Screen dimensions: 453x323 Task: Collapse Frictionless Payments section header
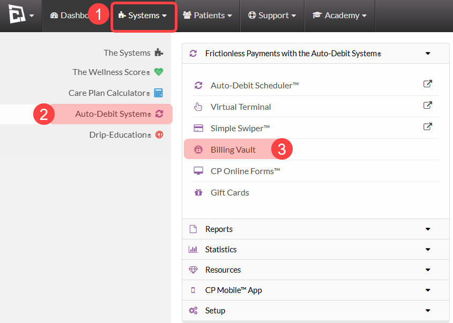tap(315, 54)
